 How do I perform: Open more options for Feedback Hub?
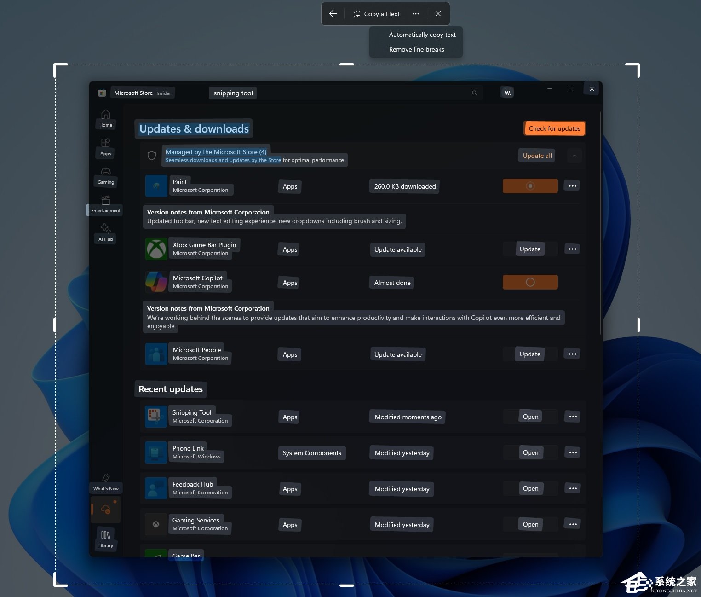pyautogui.click(x=573, y=488)
